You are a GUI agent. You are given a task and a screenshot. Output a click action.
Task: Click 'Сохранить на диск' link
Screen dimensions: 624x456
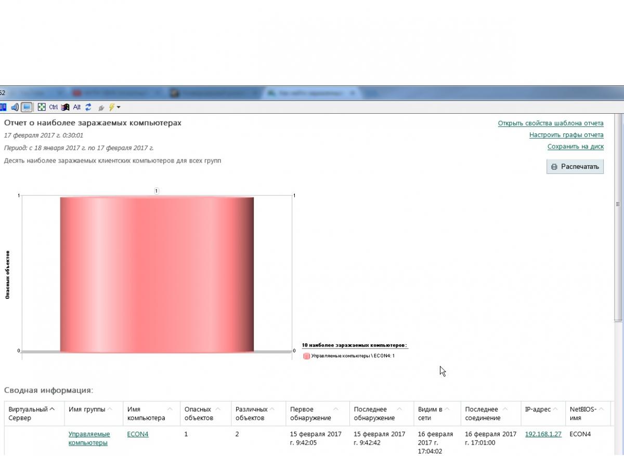click(x=575, y=146)
